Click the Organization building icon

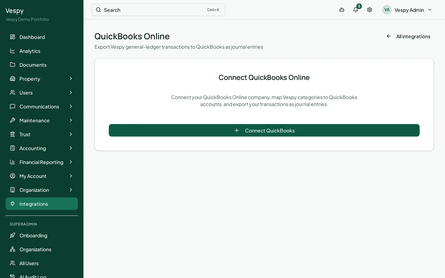(13, 190)
